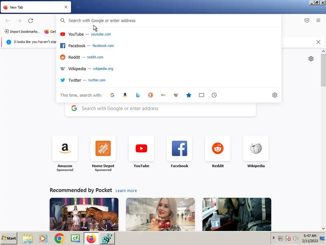Open the cube-icon app in taskbar
This screenshot has width=326, height=245.
click(107, 238)
